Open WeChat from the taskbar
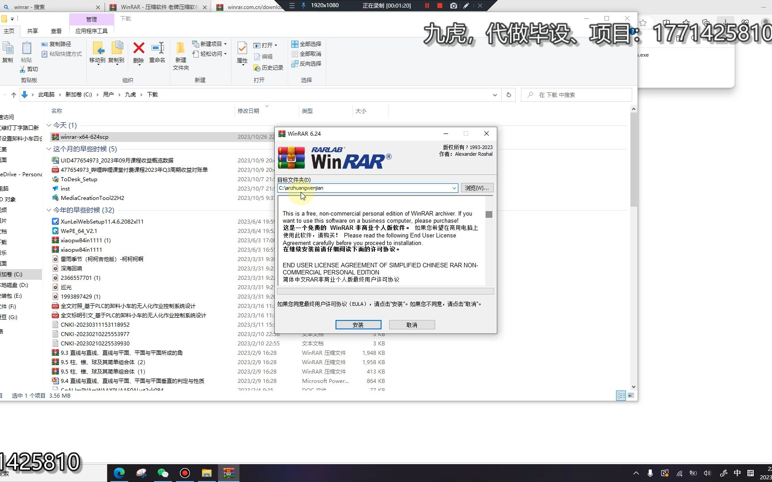This screenshot has height=482, width=772. 163,473
